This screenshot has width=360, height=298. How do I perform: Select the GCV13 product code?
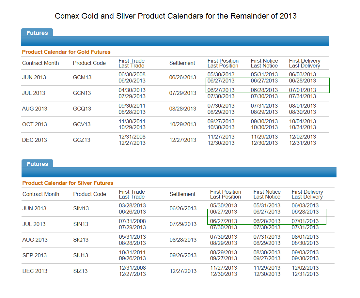coord(82,124)
